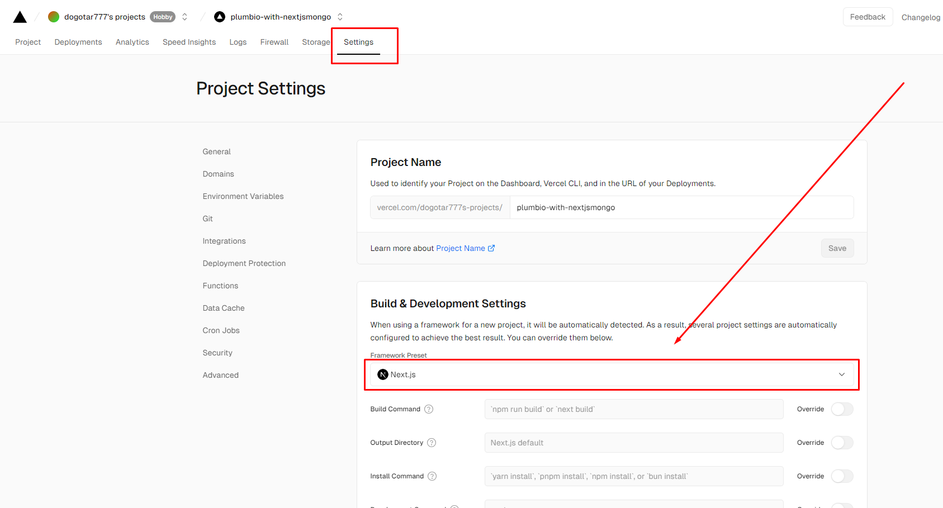This screenshot has width=943, height=508.
Task: Open the Framework Preset dropdown
Action: (x=612, y=374)
